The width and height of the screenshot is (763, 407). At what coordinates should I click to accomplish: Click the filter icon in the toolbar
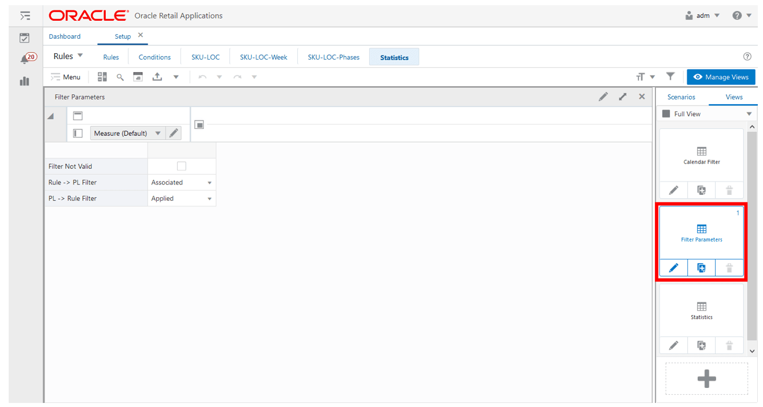pos(670,76)
